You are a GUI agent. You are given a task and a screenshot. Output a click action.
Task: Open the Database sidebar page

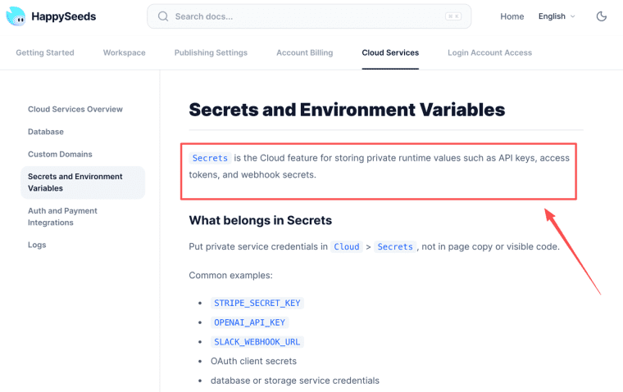(x=46, y=132)
